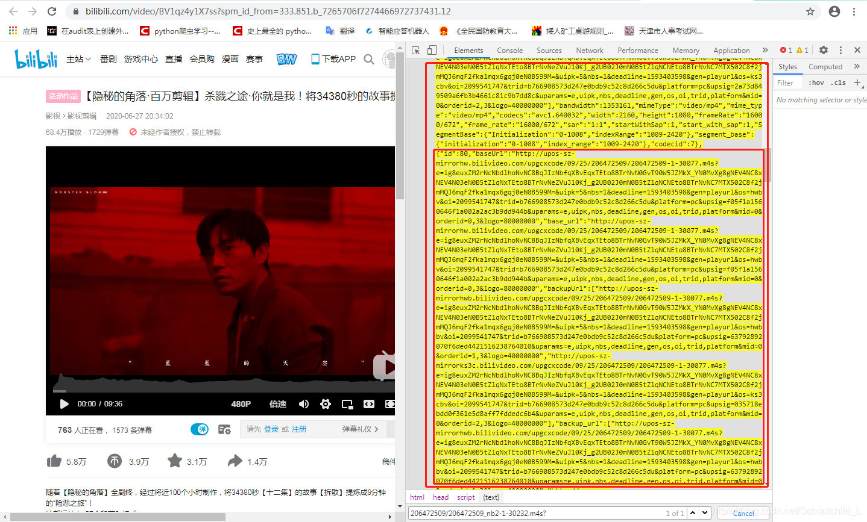Open the 番剧 navigation link

tap(109, 59)
